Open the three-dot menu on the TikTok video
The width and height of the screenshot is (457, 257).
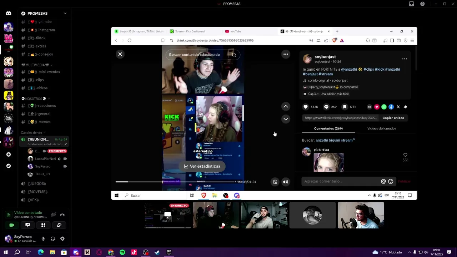286,54
